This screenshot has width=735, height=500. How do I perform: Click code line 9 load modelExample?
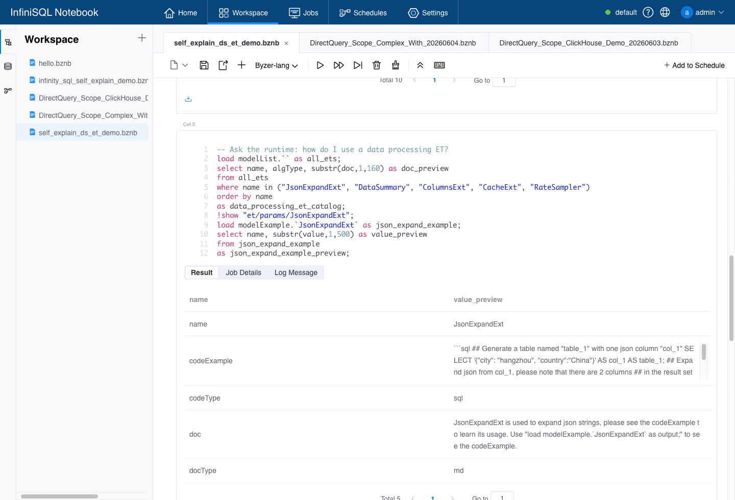click(x=338, y=225)
